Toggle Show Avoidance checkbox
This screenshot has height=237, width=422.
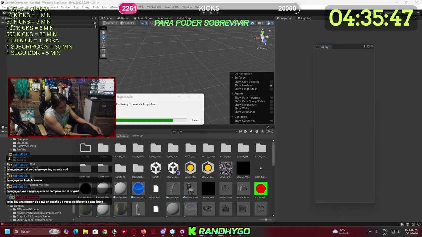[x=271, y=112]
